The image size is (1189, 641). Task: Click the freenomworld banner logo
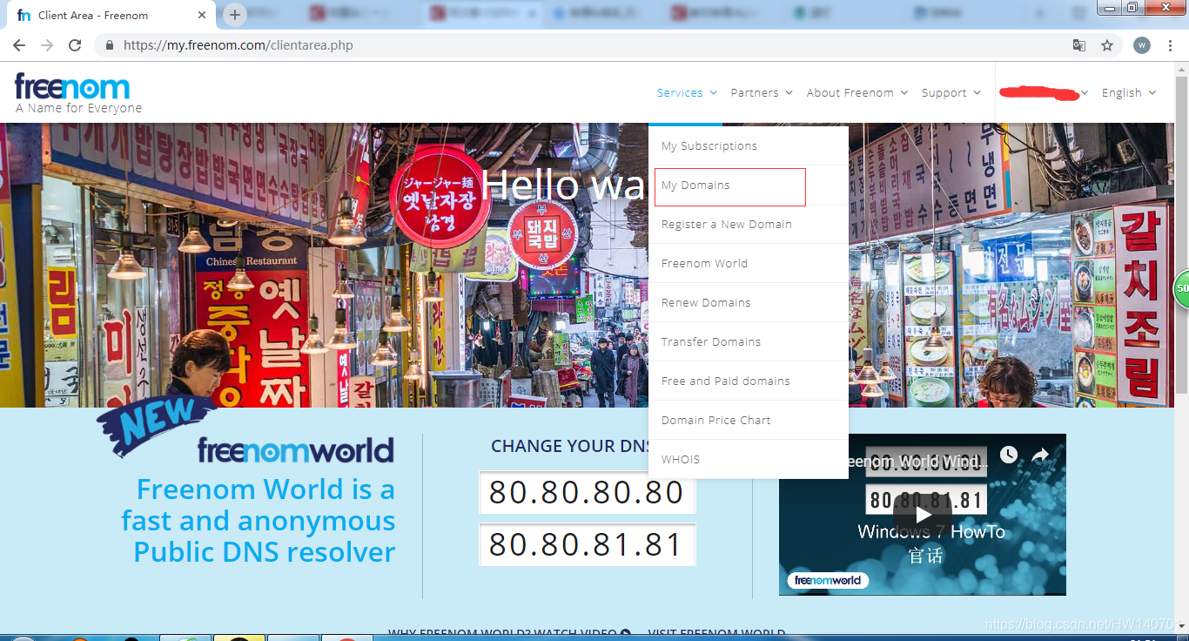point(296,450)
